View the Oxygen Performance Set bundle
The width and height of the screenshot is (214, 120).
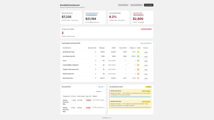pos(146,70)
